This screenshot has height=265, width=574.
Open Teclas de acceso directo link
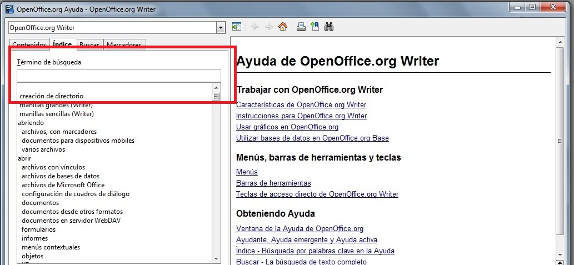[x=317, y=194]
